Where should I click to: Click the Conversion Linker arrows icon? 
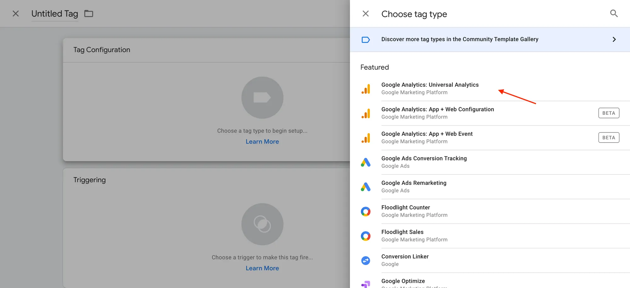point(366,261)
